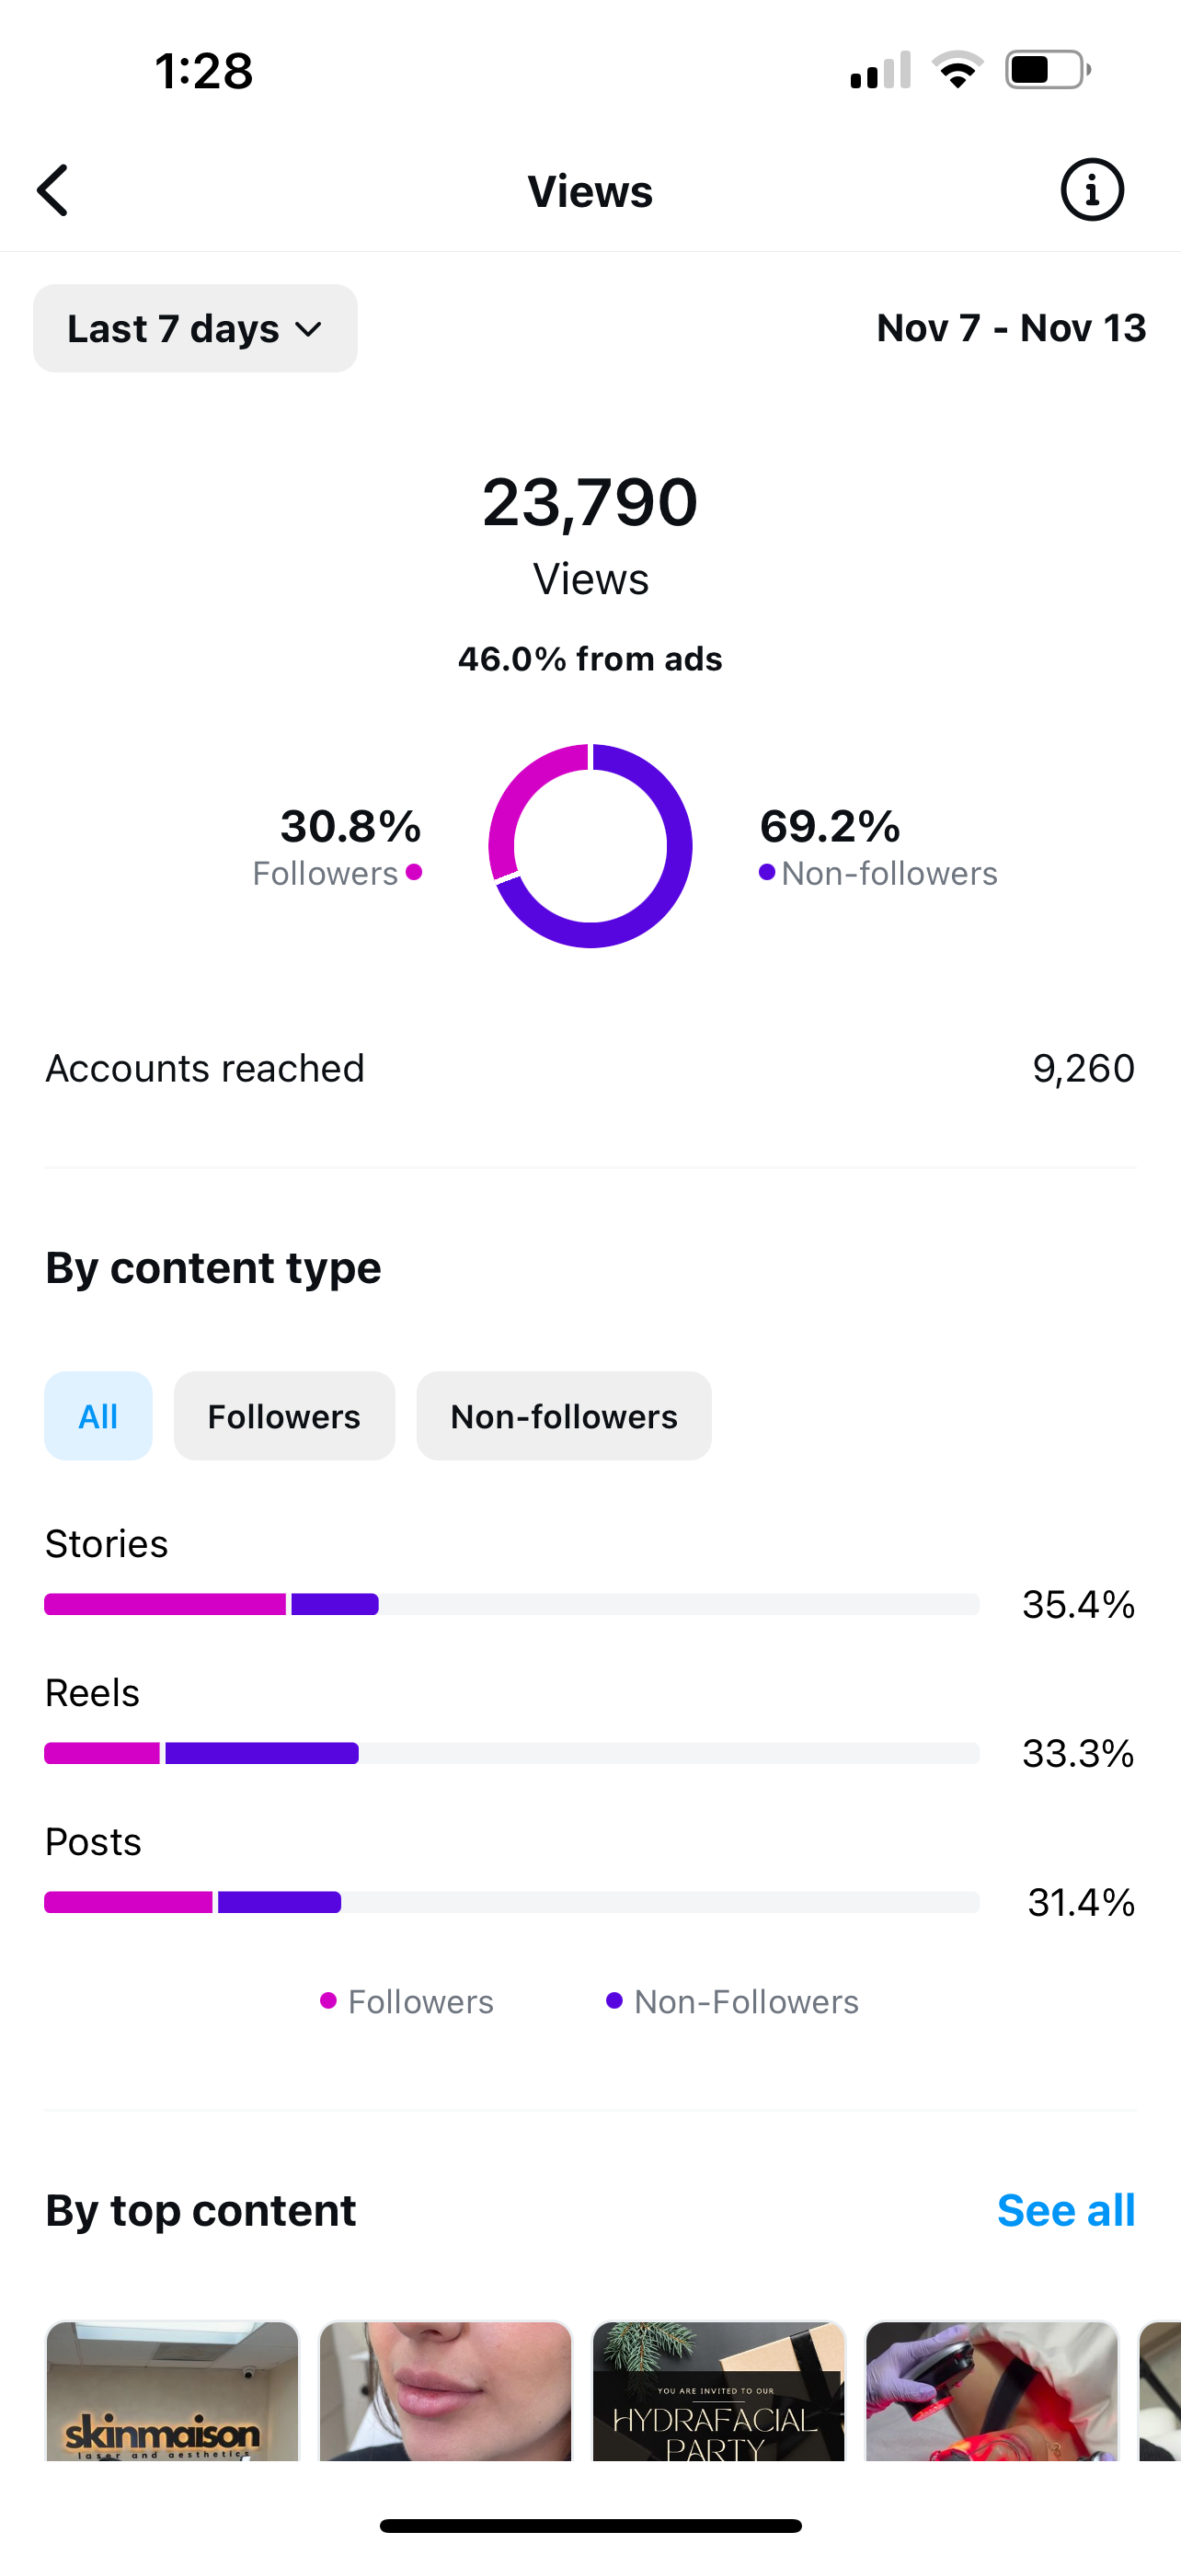
Task: Tap the Accounts reached row
Action: pos(590,1068)
